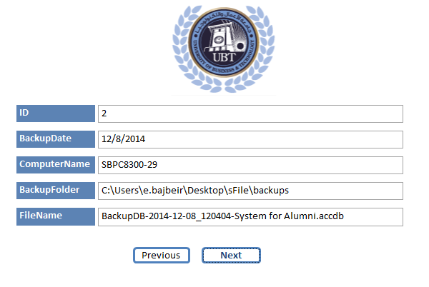
Task: Focus the BackupDate text box
Action: coord(250,139)
